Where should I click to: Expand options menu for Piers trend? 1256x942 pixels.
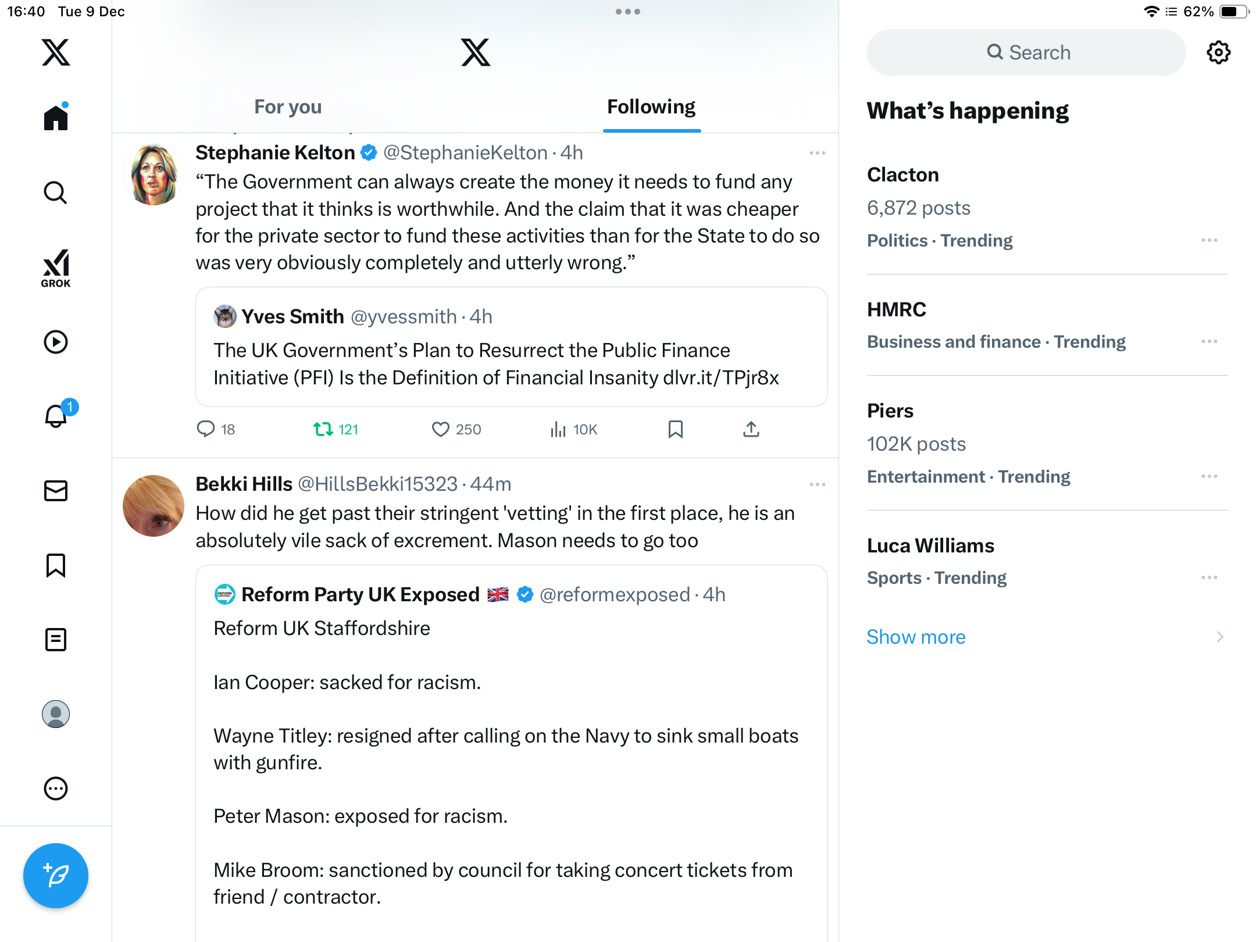coord(1209,476)
